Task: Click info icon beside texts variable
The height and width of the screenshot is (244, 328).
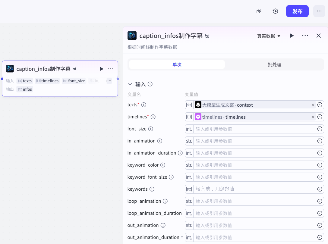Action: tap(144, 105)
